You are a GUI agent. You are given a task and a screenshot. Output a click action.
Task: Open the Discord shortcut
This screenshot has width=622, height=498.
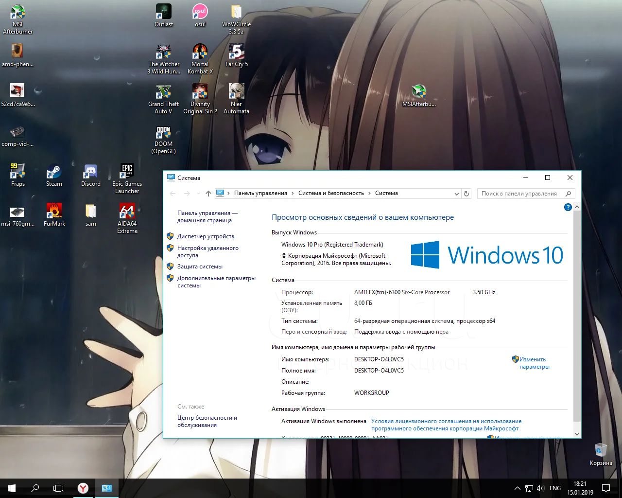(90, 175)
